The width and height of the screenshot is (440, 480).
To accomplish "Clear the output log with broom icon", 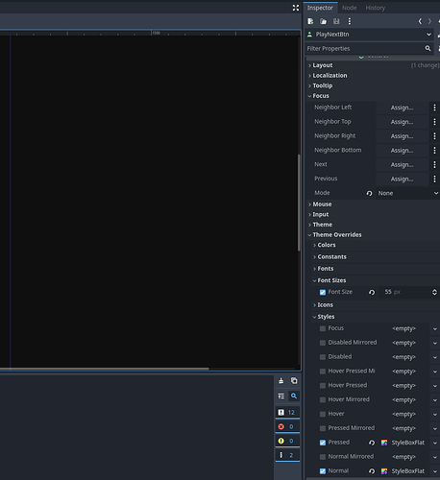I will 281,380.
